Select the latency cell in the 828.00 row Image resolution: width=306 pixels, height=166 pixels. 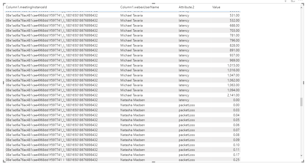(x=184, y=45)
